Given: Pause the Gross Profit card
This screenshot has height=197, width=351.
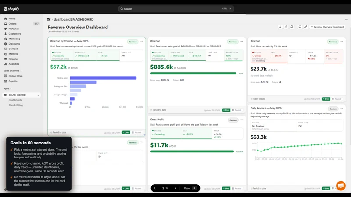Looking at the screenshot, I should coord(236,189).
